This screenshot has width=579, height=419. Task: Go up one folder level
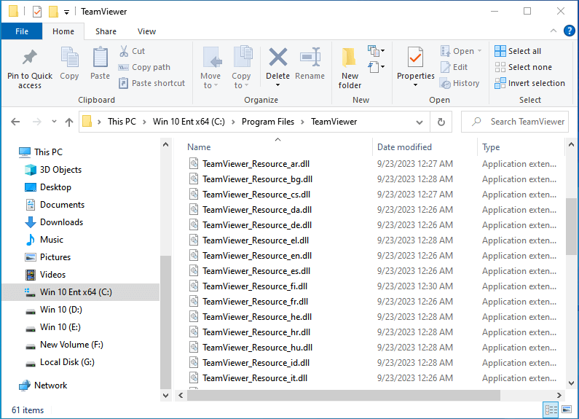coord(69,122)
